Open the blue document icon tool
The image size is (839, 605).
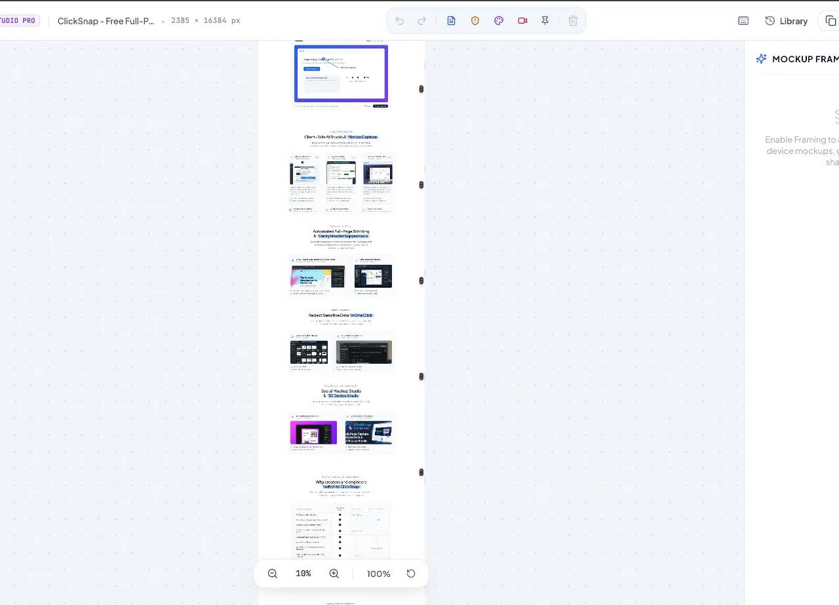point(451,21)
